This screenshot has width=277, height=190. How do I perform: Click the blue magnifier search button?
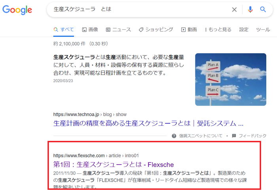point(263,10)
